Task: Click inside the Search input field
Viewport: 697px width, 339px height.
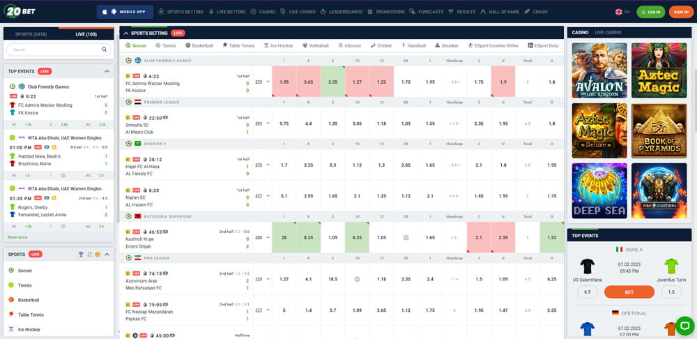Action: 58,50
